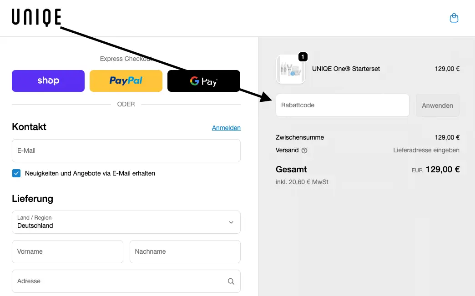Select Google Pay express checkout
This screenshot has width=475, height=296.
[x=203, y=81]
